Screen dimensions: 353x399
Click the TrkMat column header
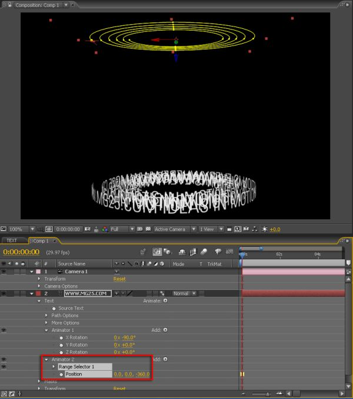(x=214, y=264)
